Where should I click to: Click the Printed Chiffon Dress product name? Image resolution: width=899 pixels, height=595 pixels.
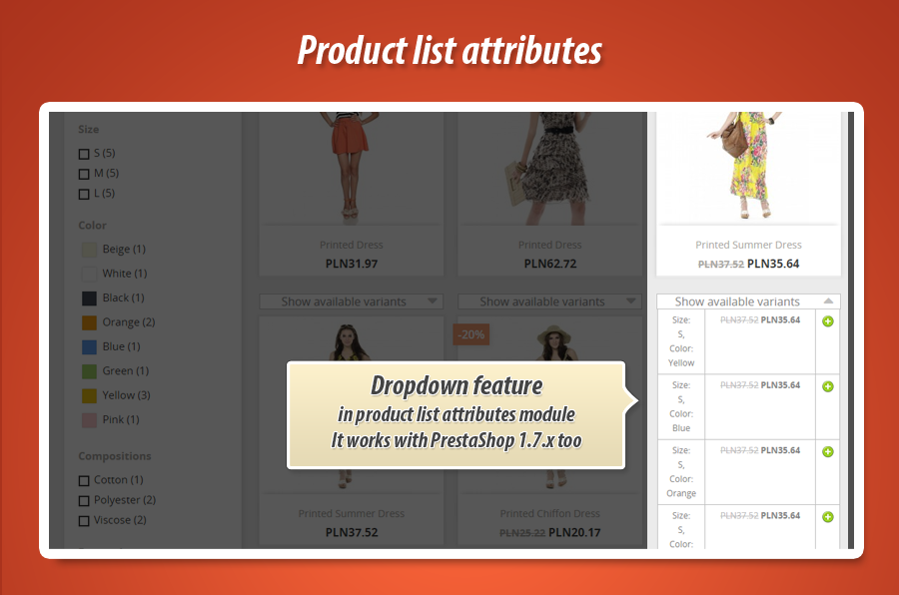point(548,513)
